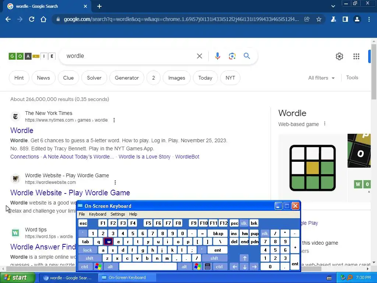Open the Connections sitelink
377x283 pixels.
(x=25, y=157)
